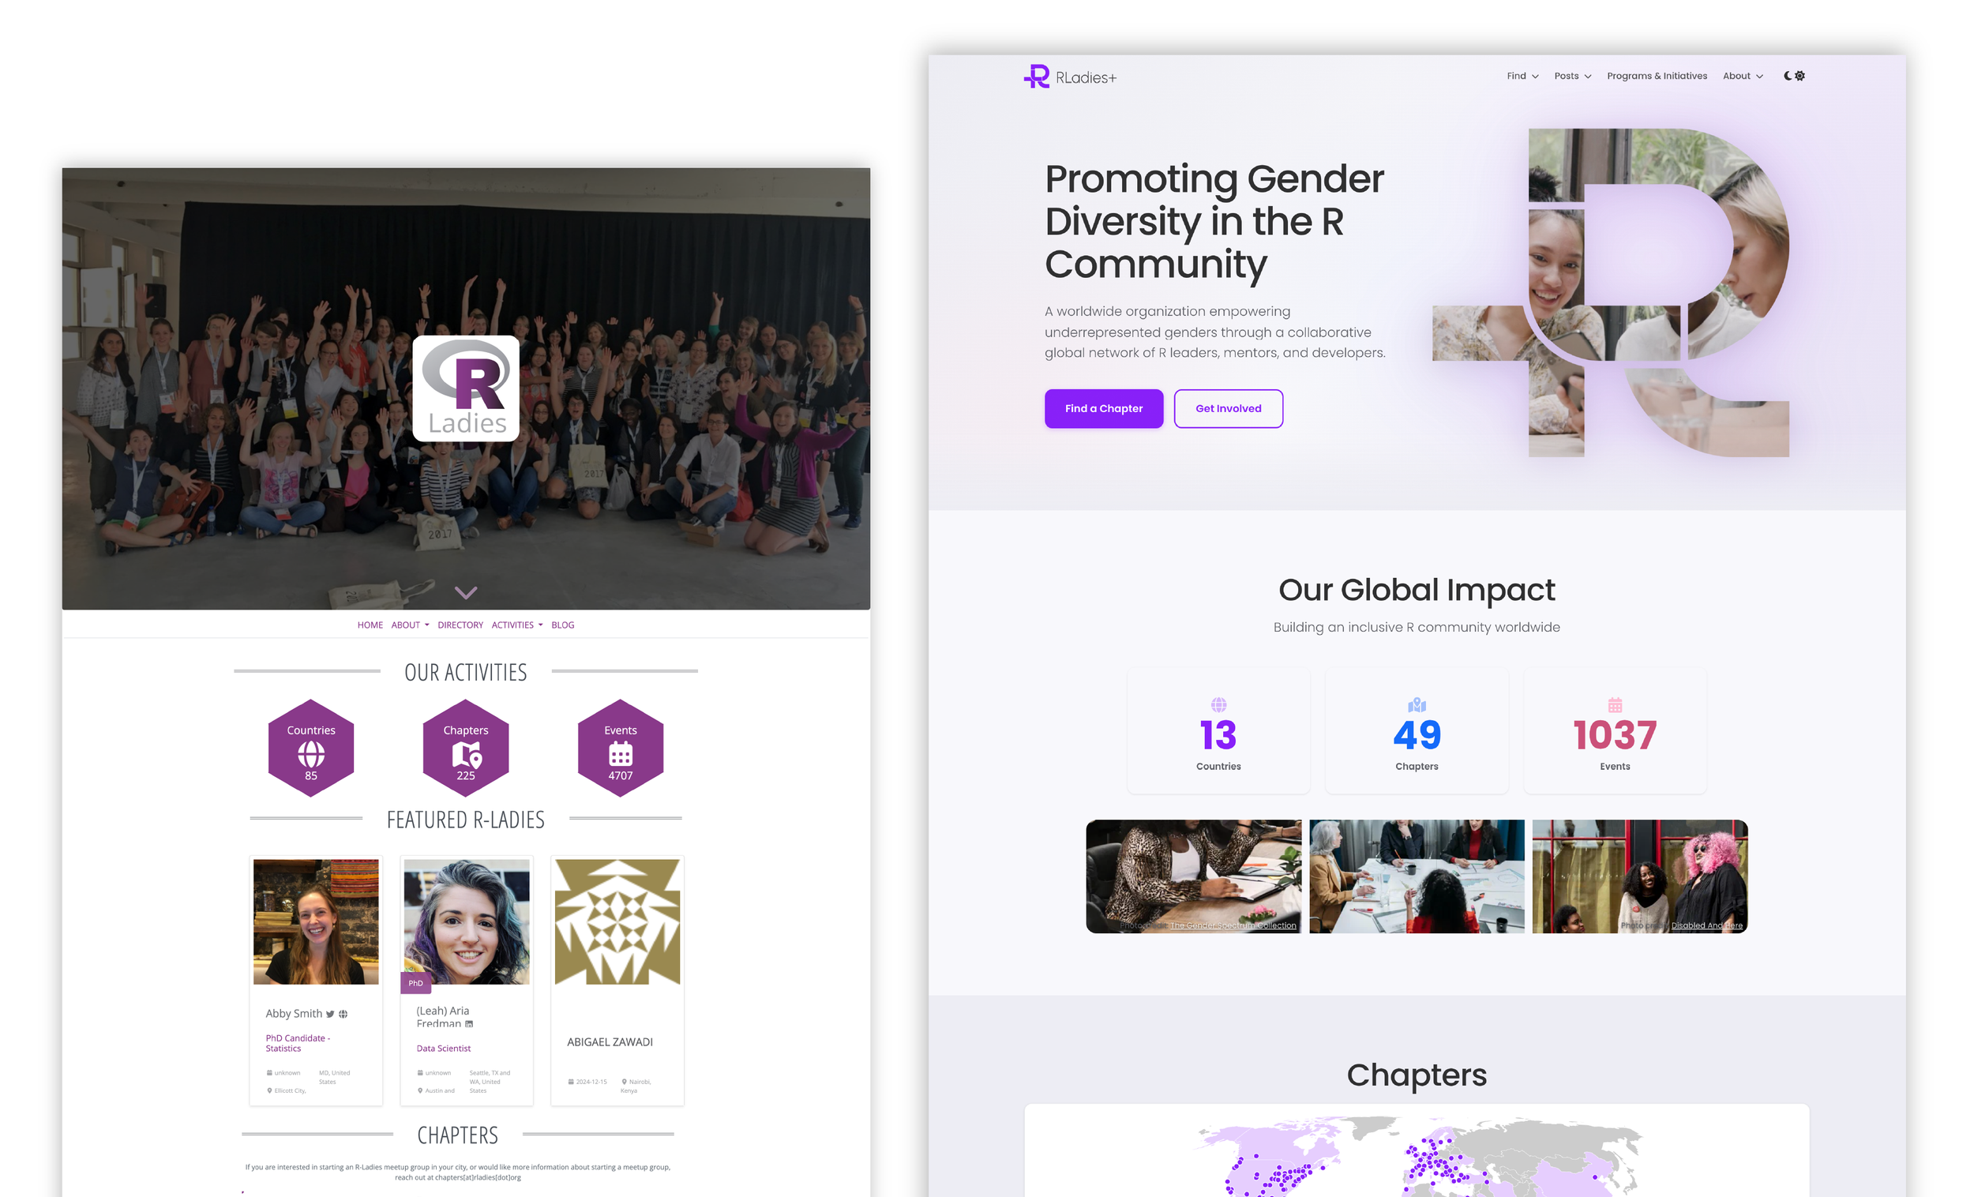Click the Get Involved button
The height and width of the screenshot is (1197, 1974).
pyautogui.click(x=1227, y=409)
